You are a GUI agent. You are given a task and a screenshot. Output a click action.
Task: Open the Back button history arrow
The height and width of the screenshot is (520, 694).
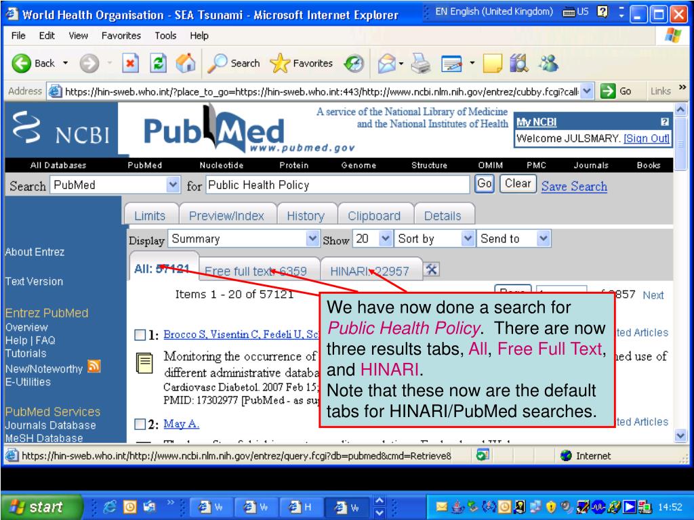[66, 63]
